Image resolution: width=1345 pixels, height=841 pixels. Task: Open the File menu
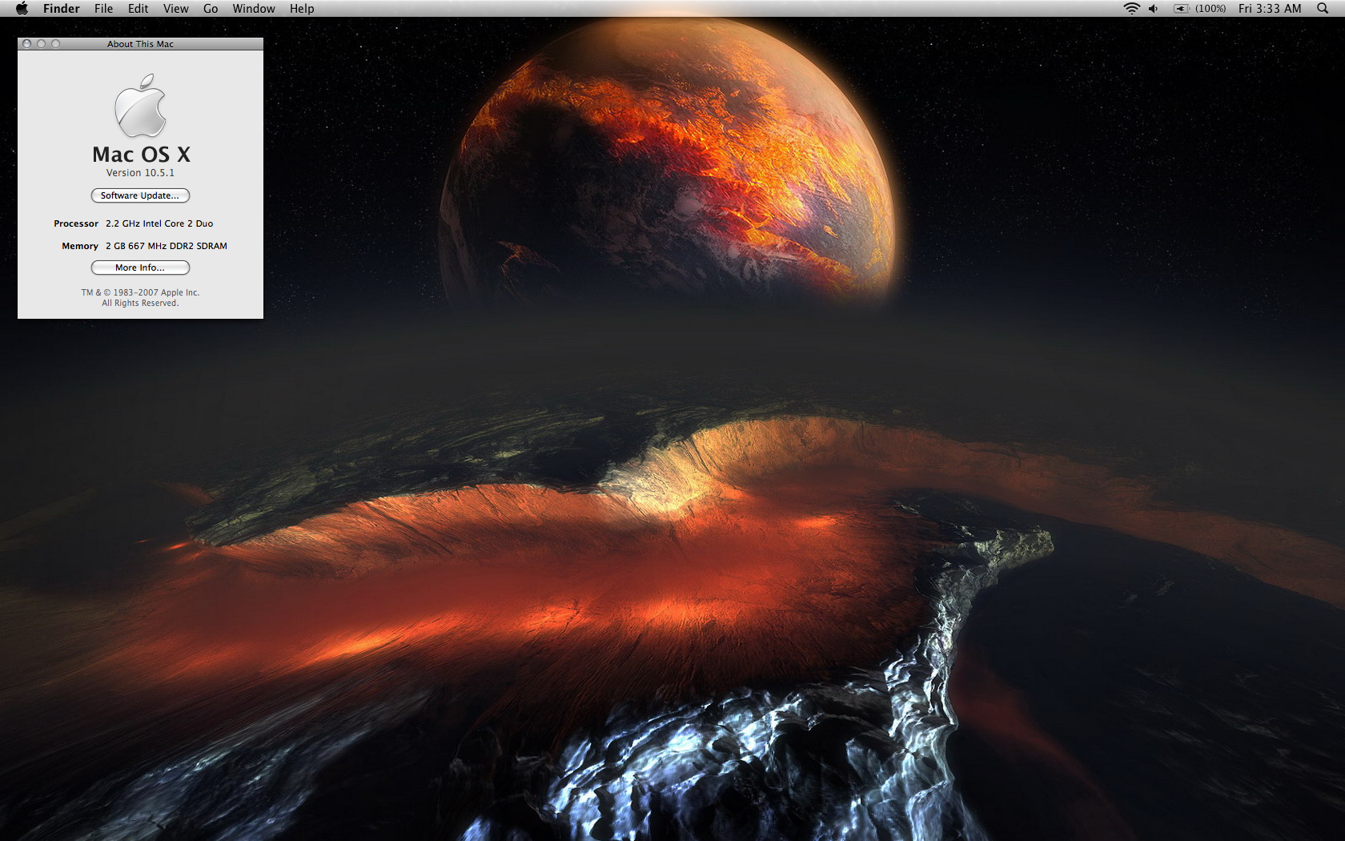tap(103, 9)
